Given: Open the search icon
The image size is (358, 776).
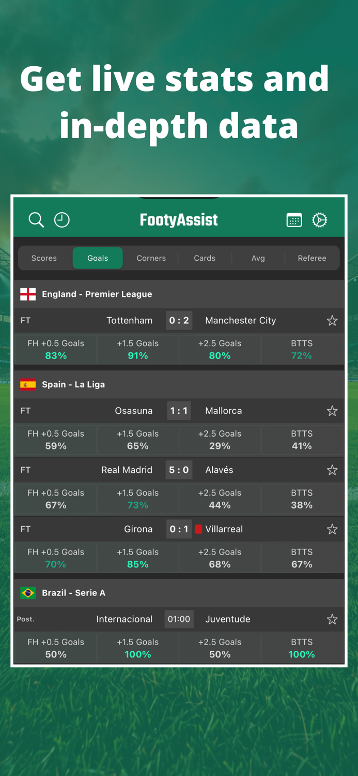Looking at the screenshot, I should pyautogui.click(x=36, y=220).
